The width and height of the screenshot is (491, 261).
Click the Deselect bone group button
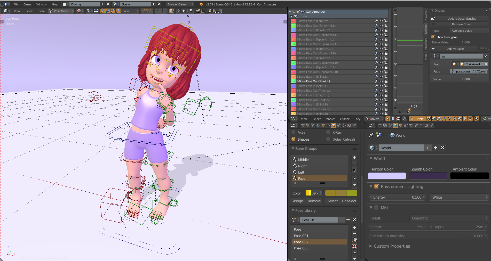pyautogui.click(x=349, y=201)
